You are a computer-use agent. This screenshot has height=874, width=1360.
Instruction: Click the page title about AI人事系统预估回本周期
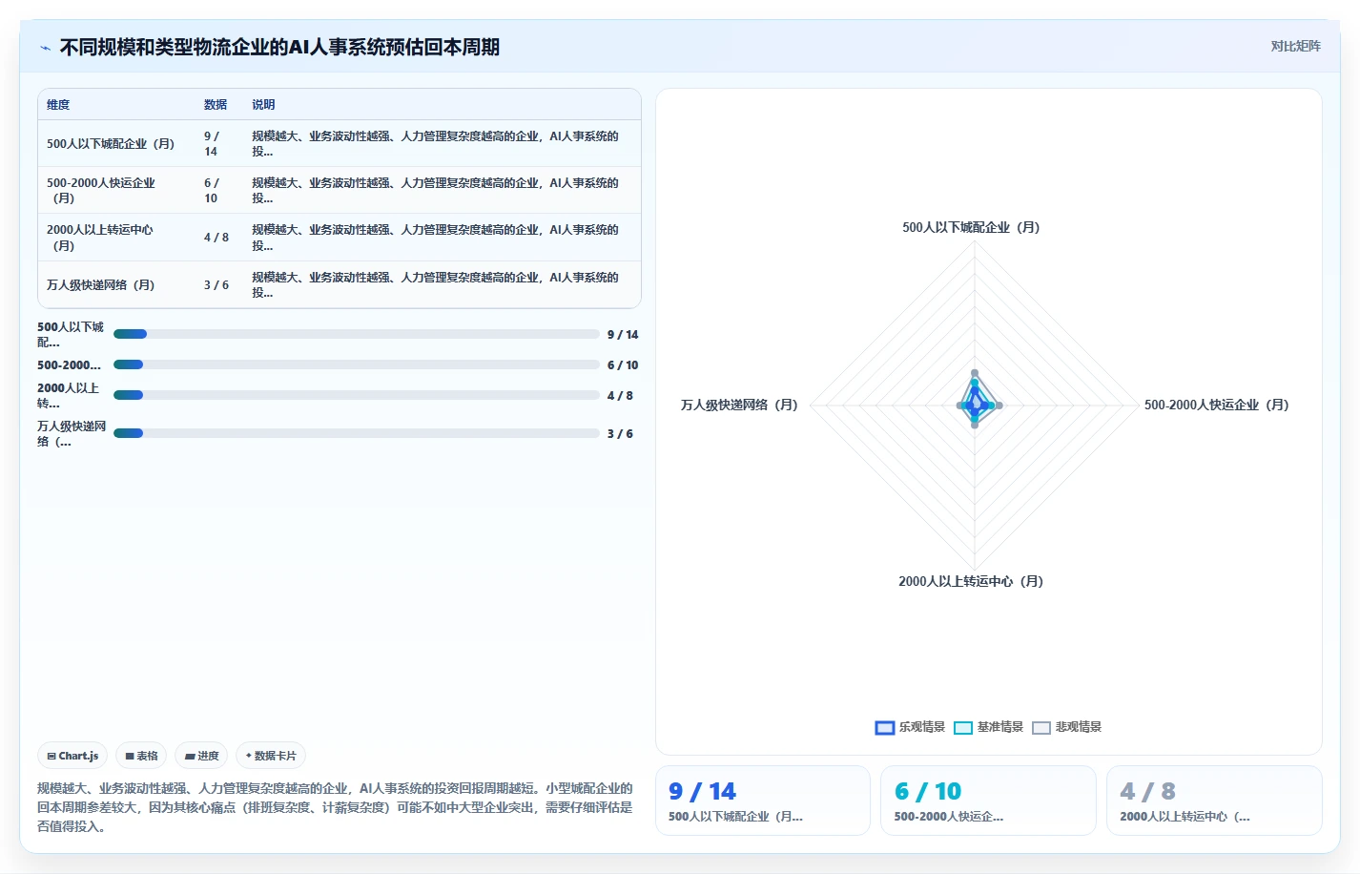coord(279,48)
